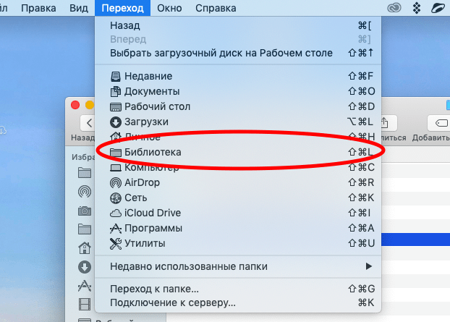Click the Документы icon in the menu
This screenshot has height=322, width=450.
click(116, 92)
